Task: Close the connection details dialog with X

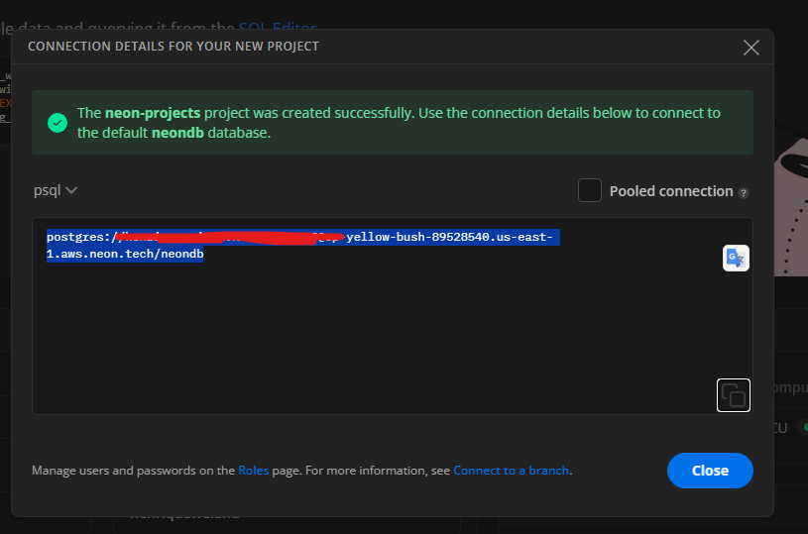Action: (x=750, y=48)
